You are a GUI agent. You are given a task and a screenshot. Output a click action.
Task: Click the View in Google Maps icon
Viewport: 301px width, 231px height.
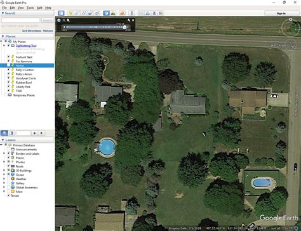pyautogui.click(x=161, y=13)
